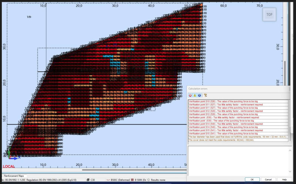Select the S12 (528) too little safety factor row
Screen dimensions: 296x184
tap(238, 111)
